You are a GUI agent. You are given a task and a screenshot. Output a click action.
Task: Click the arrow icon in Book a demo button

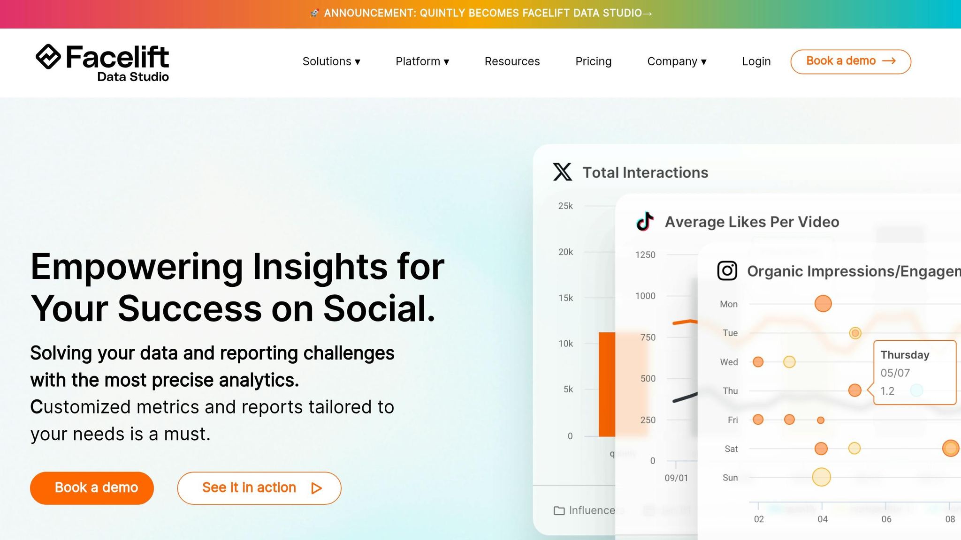[889, 61]
